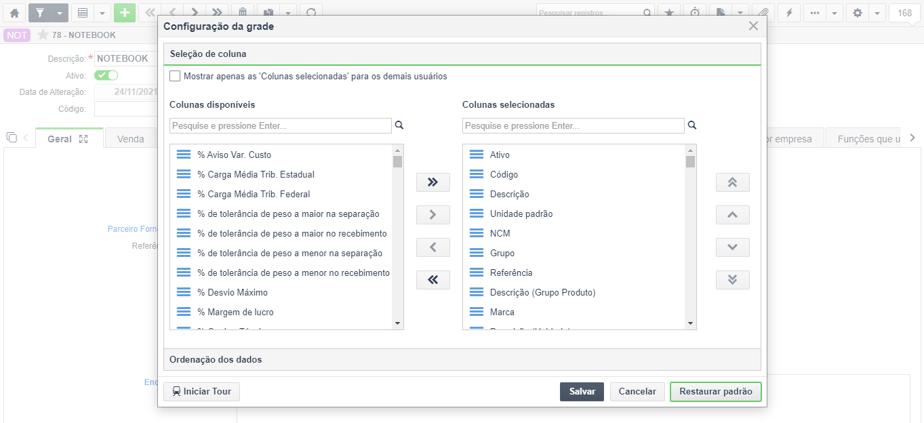The image size is (924, 423).
Task: Focus the Colunas disponíveis search field
Action: (281, 125)
